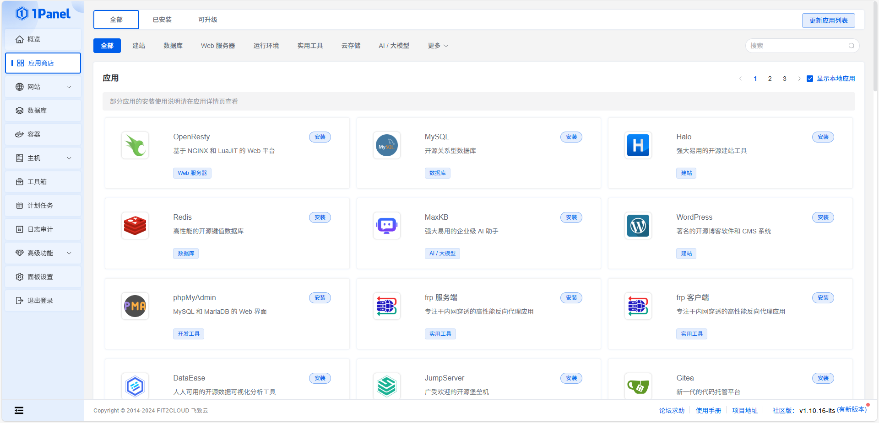Click the DataEase app icon

(135, 386)
